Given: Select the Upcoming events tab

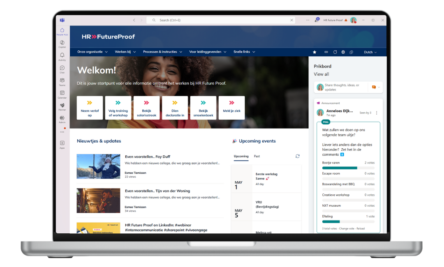Looking at the screenshot, I should pos(241,156).
